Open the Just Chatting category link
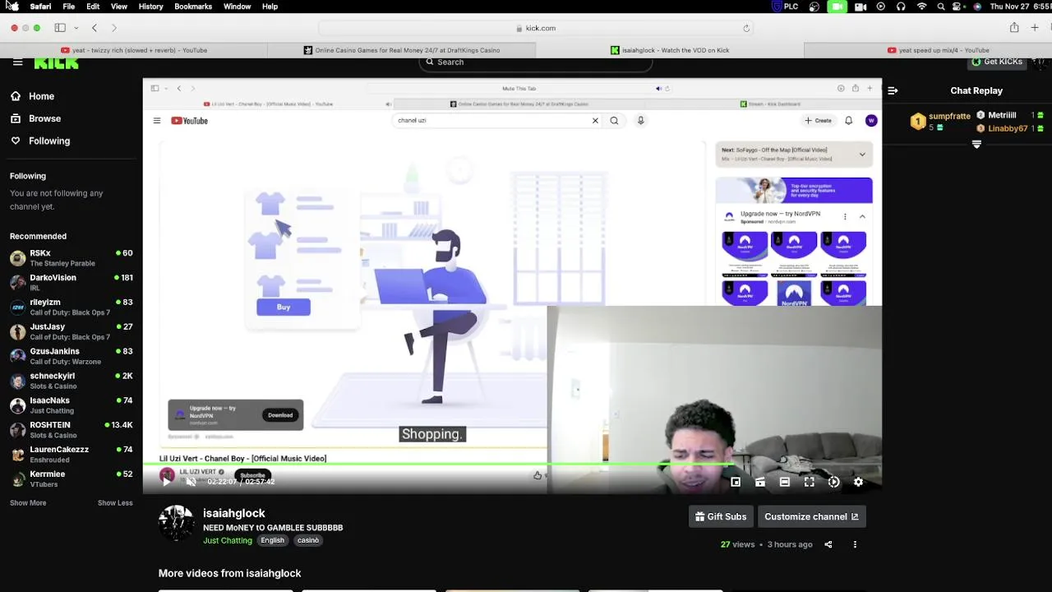 pyautogui.click(x=228, y=540)
